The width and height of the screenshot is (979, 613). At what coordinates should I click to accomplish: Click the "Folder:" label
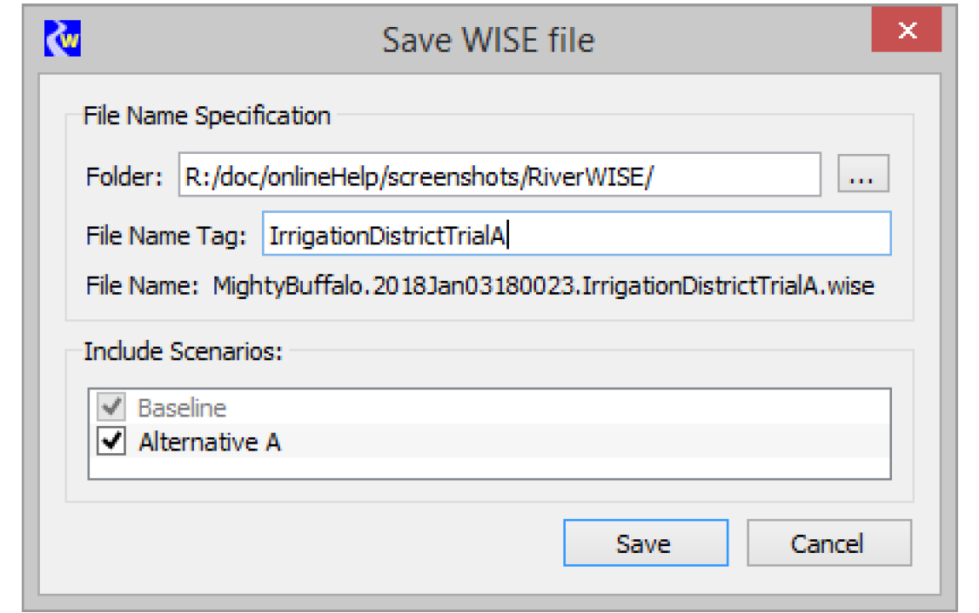124,177
